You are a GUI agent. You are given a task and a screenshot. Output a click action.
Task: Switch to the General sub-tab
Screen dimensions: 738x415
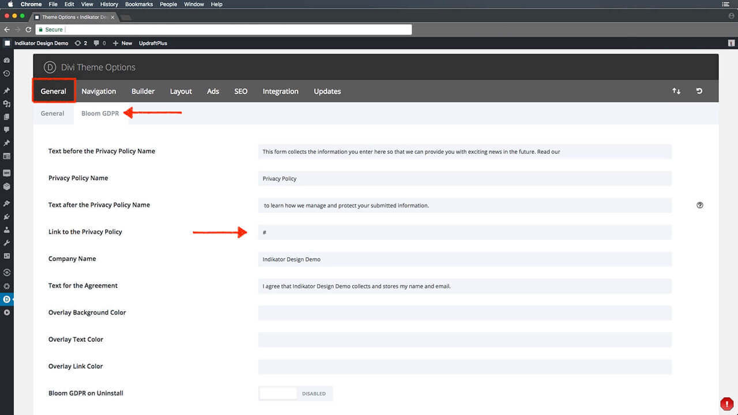(52, 114)
